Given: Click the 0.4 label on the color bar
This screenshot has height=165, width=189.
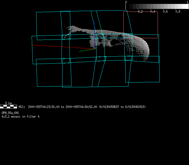Looking at the screenshot, I should 153,12.
